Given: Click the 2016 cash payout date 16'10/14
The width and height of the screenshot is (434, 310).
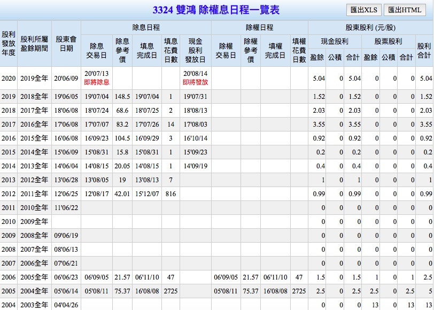Looking at the screenshot, I should click(x=195, y=138).
